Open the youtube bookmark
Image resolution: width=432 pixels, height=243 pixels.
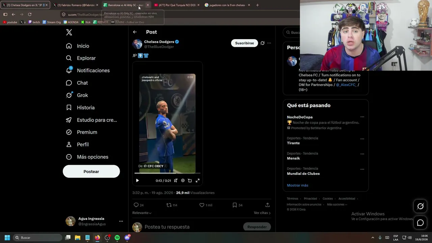(10, 22)
